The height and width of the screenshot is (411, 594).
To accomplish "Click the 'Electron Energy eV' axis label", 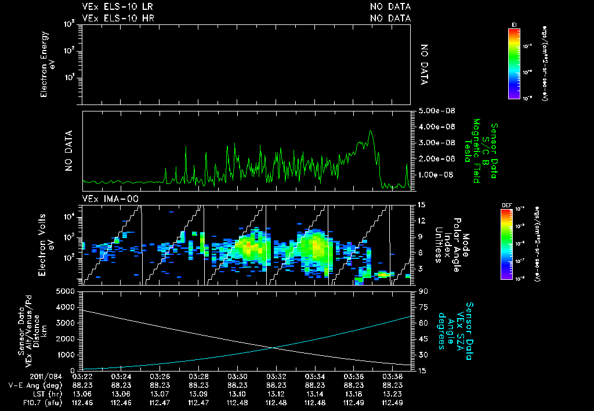I will click(48, 64).
